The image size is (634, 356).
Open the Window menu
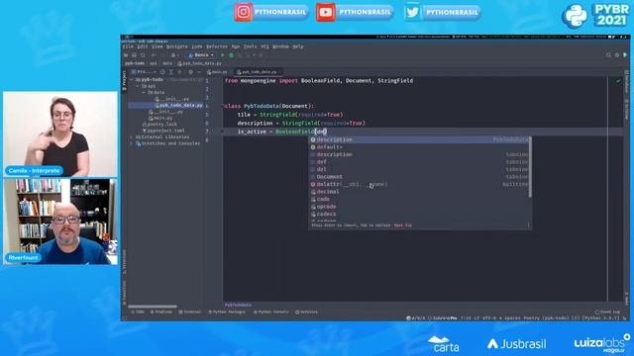(280, 46)
